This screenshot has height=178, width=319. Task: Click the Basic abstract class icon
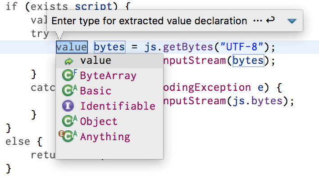click(x=69, y=90)
